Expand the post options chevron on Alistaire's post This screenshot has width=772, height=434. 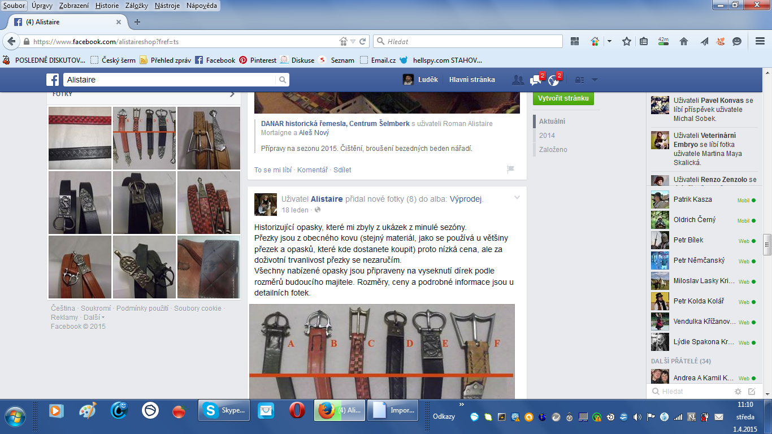pyautogui.click(x=517, y=197)
